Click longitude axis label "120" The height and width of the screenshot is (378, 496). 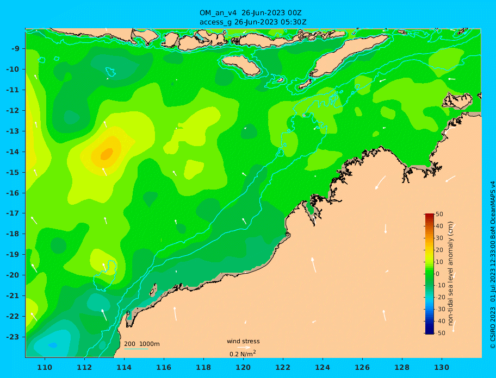(243, 368)
